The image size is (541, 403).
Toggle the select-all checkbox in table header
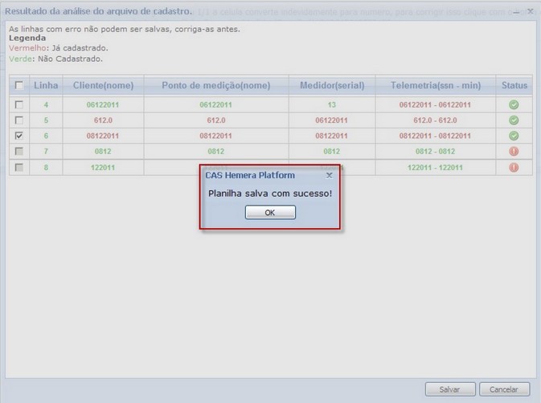19,86
